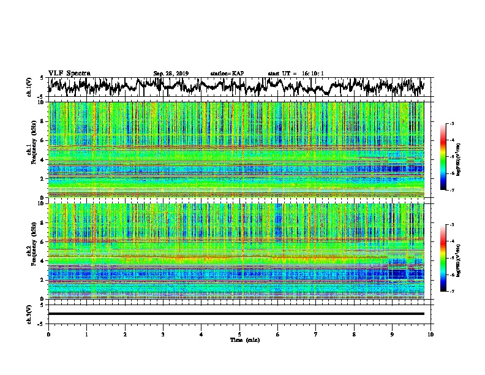Viewport: 485px width, 375px height.
Task: Click the "Time (min)" x-axis label
Action: pyautogui.click(x=245, y=340)
